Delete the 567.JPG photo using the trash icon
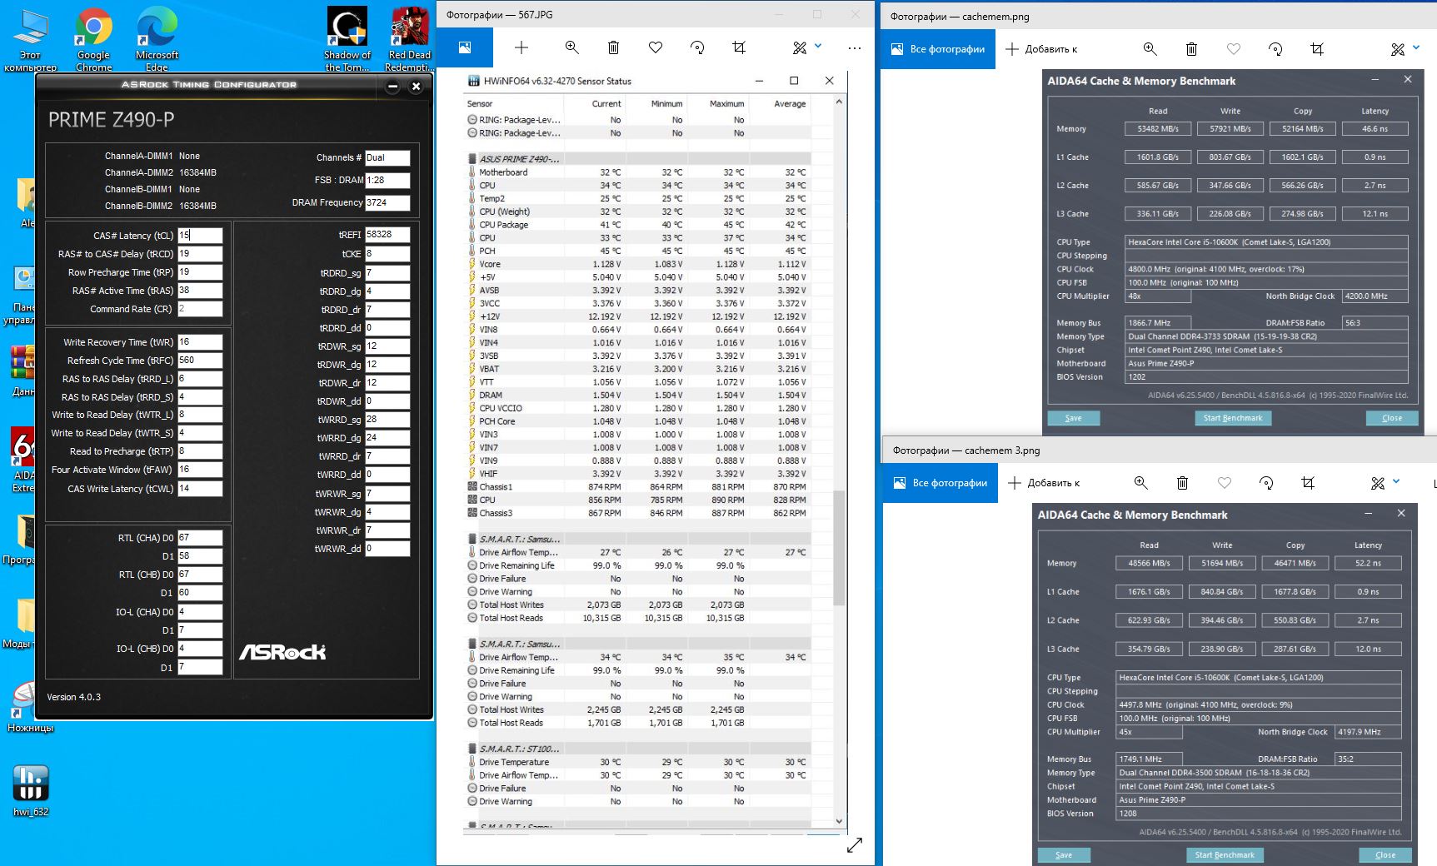This screenshot has width=1437, height=866. pos(613,47)
